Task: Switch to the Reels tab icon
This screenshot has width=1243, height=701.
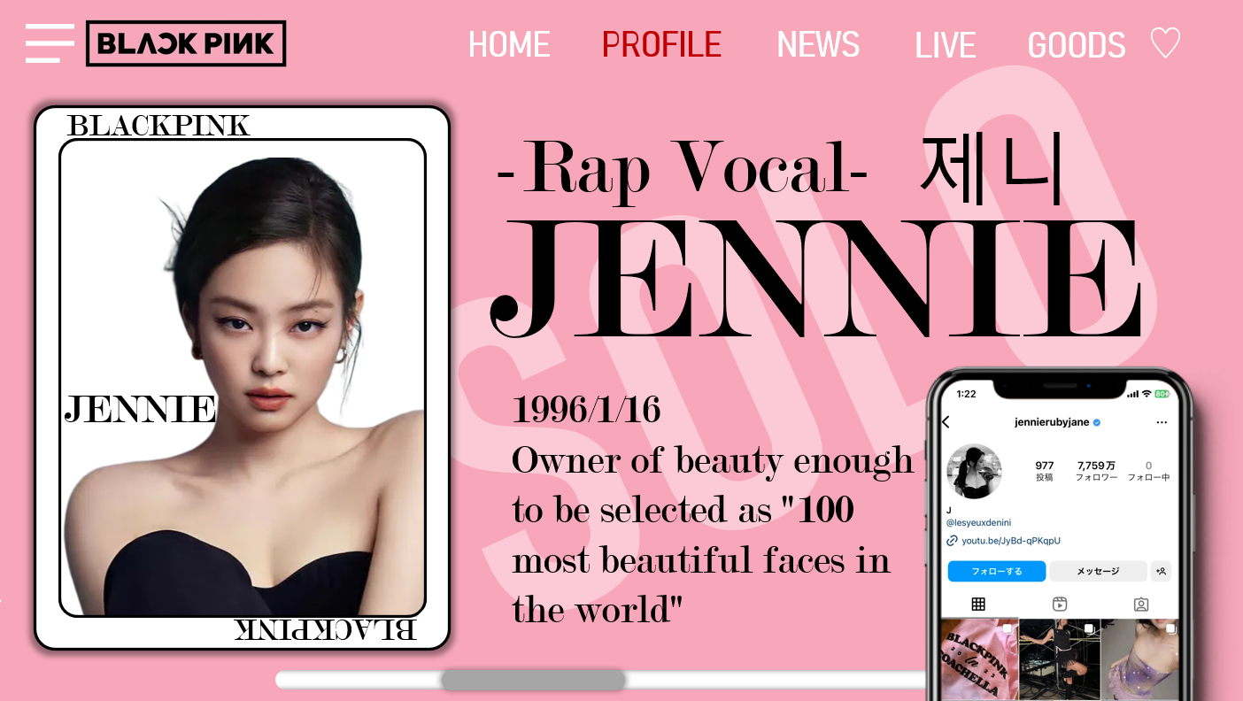Action: (1060, 605)
